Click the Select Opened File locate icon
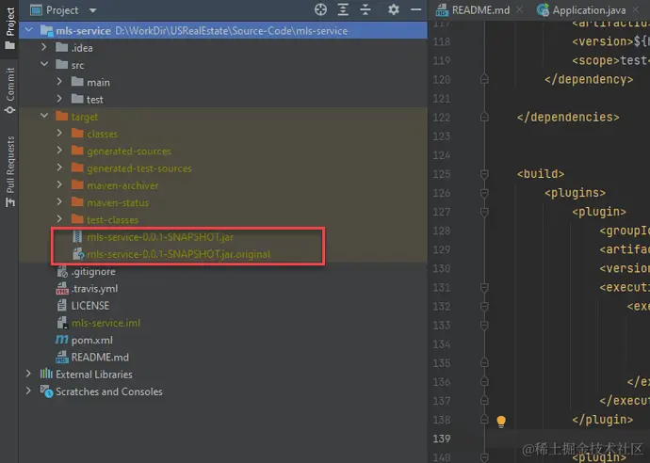 [320, 9]
